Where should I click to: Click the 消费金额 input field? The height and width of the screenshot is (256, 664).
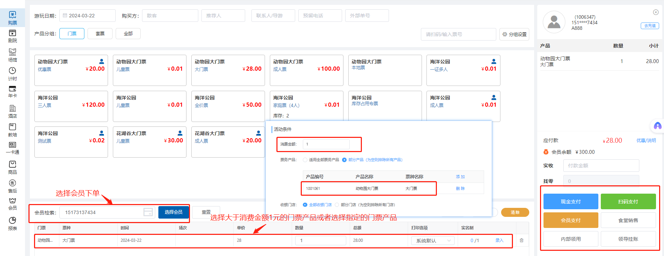pyautogui.click(x=326, y=144)
